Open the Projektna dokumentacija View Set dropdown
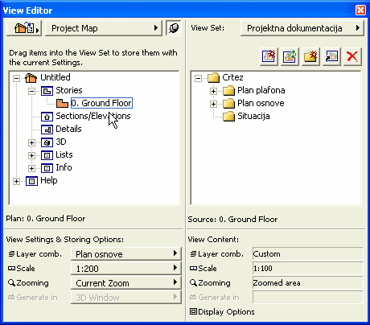The height and width of the screenshot is (325, 370). (x=302, y=28)
